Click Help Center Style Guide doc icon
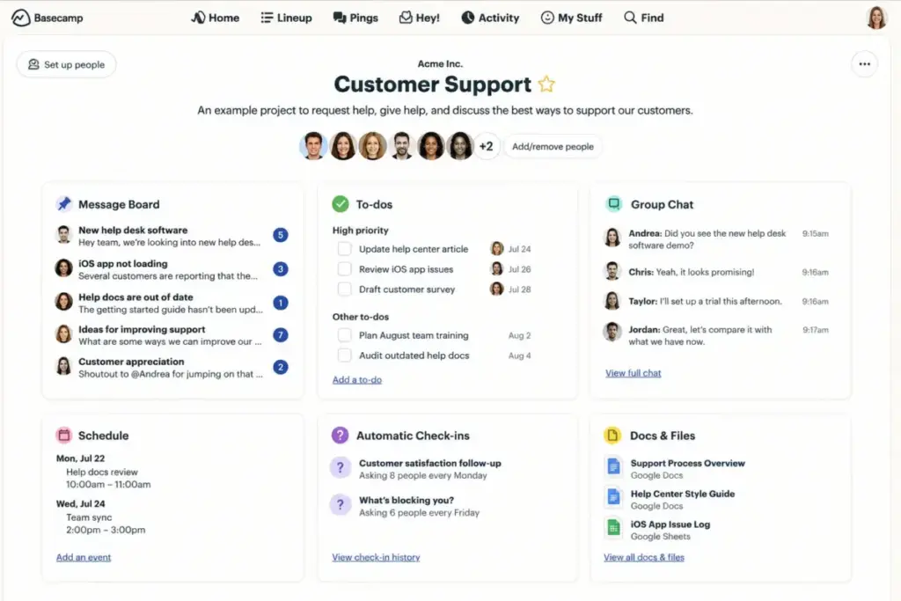Viewport: 901px width, 601px height. point(613,497)
